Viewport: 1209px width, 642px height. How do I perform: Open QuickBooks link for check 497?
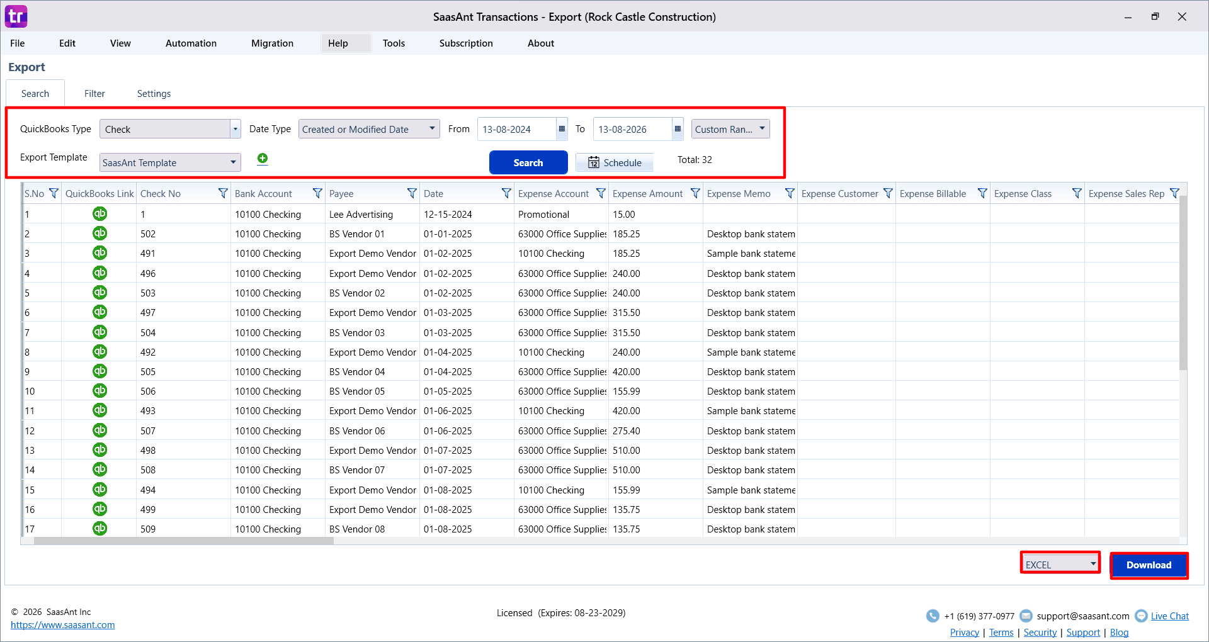(x=99, y=312)
